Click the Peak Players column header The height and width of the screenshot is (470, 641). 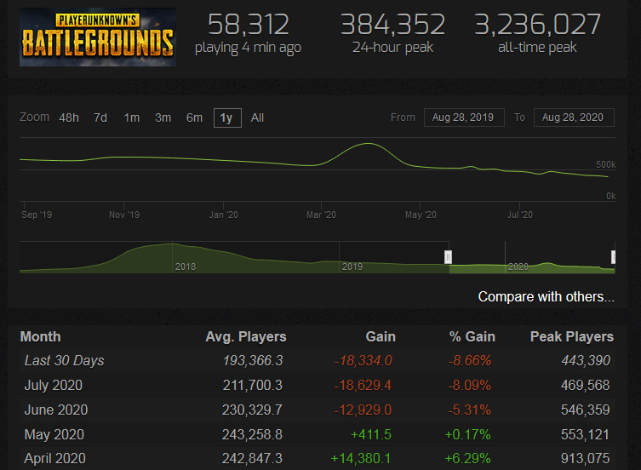click(572, 336)
